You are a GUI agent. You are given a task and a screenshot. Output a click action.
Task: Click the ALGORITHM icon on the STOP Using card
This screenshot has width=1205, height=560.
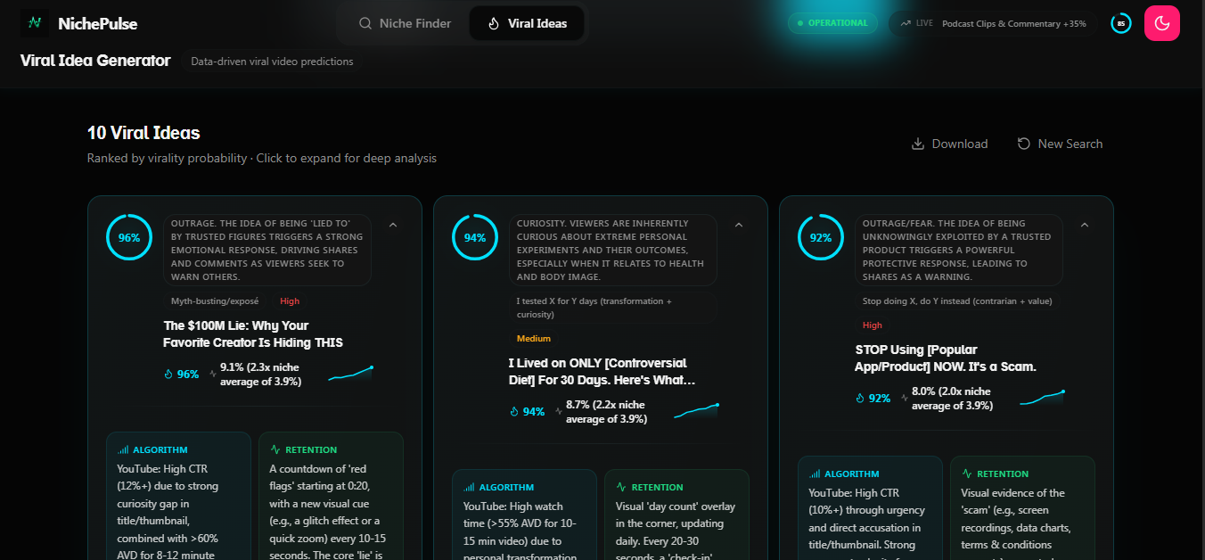[816, 474]
